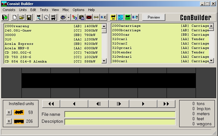Jump to end with fast-forward button
Image resolution: width=218 pixels, height=136 pixels.
click(x=166, y=104)
